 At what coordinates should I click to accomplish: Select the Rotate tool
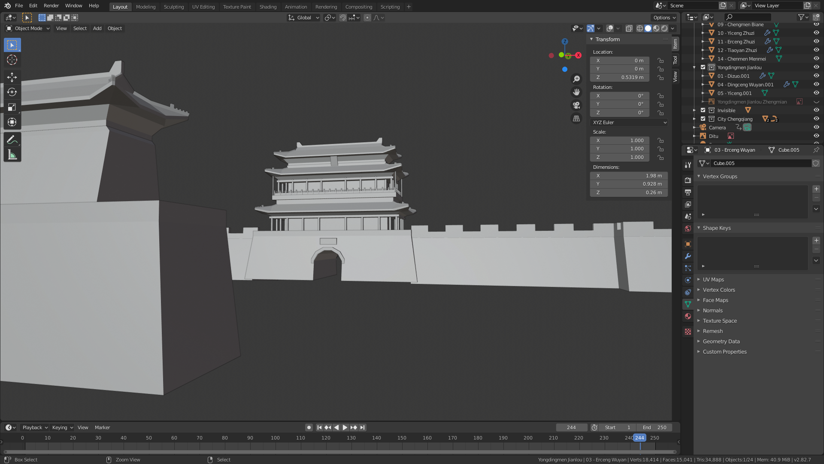coord(12,92)
